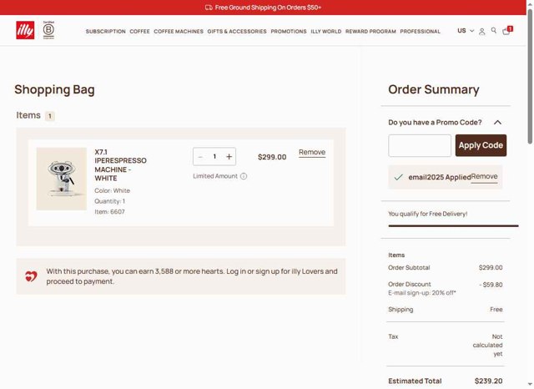The width and height of the screenshot is (534, 389).
Task: Click the Apply Code button
Action: (481, 145)
